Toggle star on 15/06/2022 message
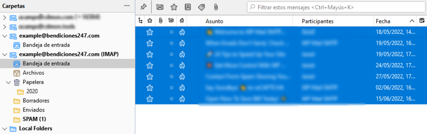The height and width of the screenshot is (134, 427). click(150, 99)
